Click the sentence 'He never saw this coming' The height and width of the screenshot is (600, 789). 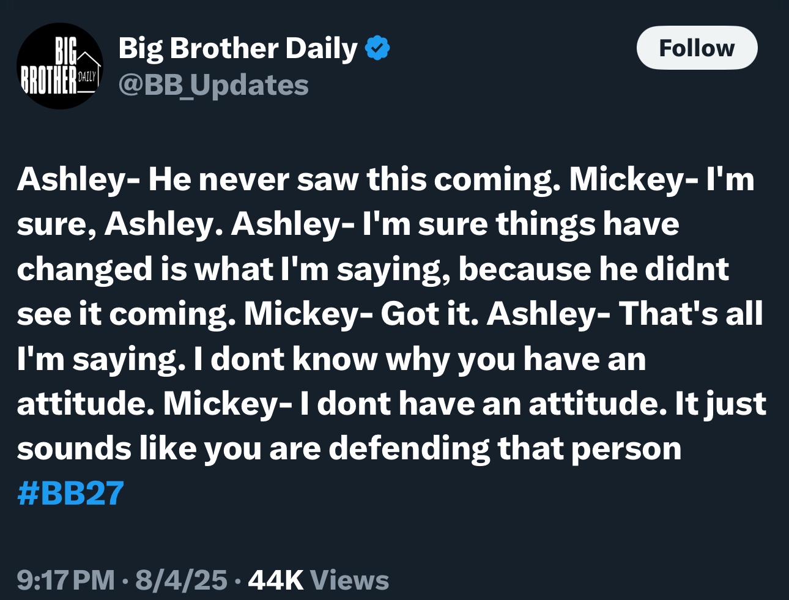pyautogui.click(x=354, y=180)
